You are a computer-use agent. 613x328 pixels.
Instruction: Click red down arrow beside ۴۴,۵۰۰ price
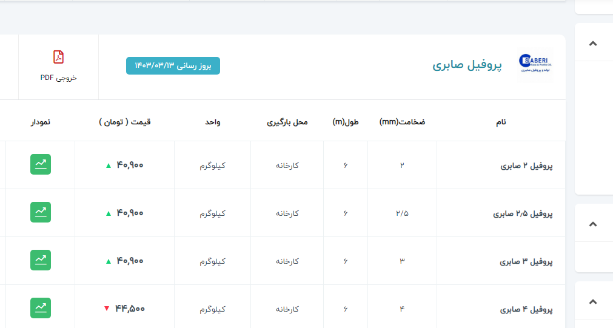(x=107, y=309)
